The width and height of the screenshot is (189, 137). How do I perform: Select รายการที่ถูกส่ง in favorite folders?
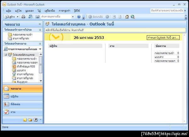click(18, 38)
